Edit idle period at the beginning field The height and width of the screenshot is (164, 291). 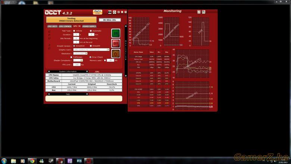pyautogui.click(x=76, y=38)
